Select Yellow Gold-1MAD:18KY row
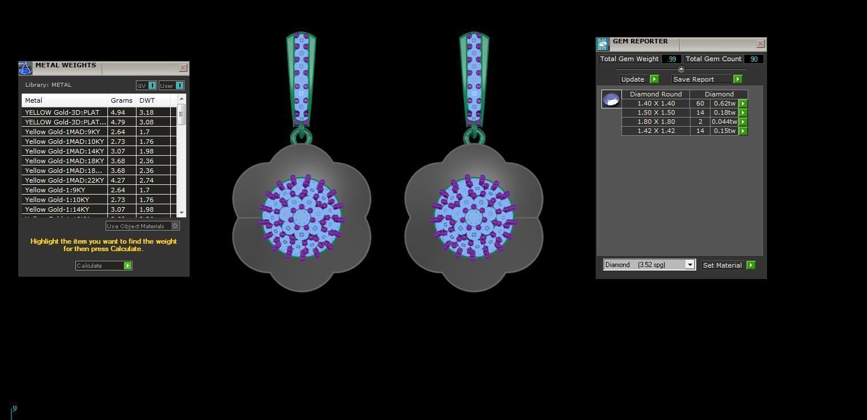The width and height of the screenshot is (867, 420). [x=99, y=161]
